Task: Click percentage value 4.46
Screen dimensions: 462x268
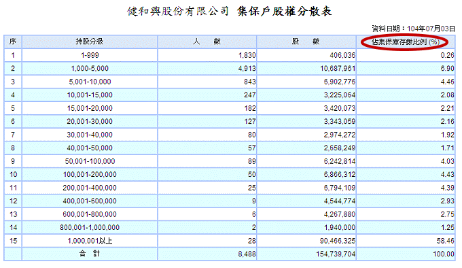Action: point(447,82)
